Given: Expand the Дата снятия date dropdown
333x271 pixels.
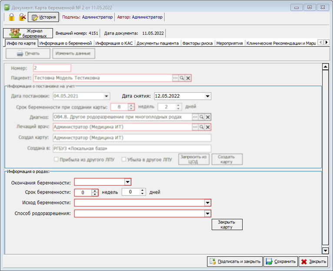Looking at the screenshot, I should pyautogui.click(x=207, y=96).
